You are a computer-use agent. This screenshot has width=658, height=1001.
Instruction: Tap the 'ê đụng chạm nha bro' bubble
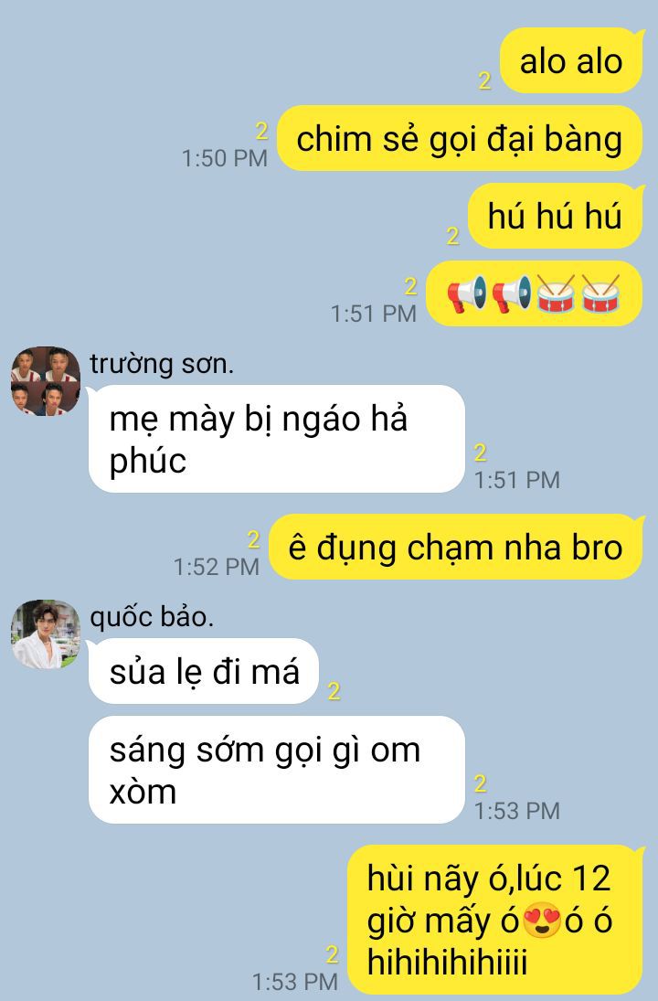pyautogui.click(x=455, y=547)
